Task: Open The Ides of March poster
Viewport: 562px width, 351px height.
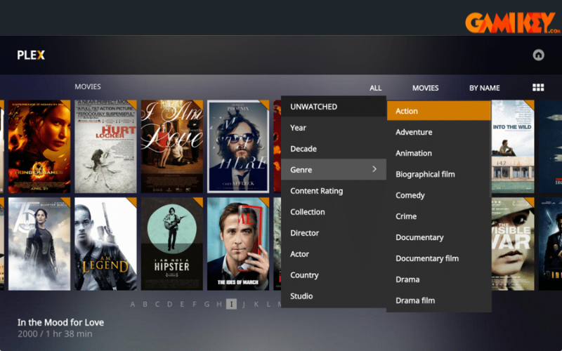Action: (238, 244)
